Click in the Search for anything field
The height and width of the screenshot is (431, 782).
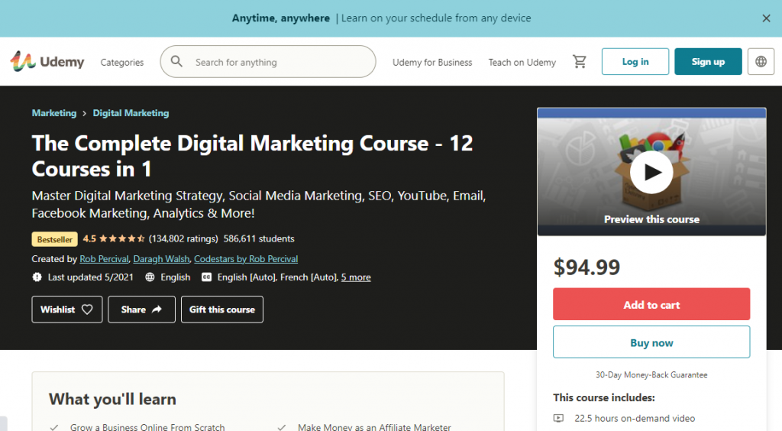click(279, 63)
